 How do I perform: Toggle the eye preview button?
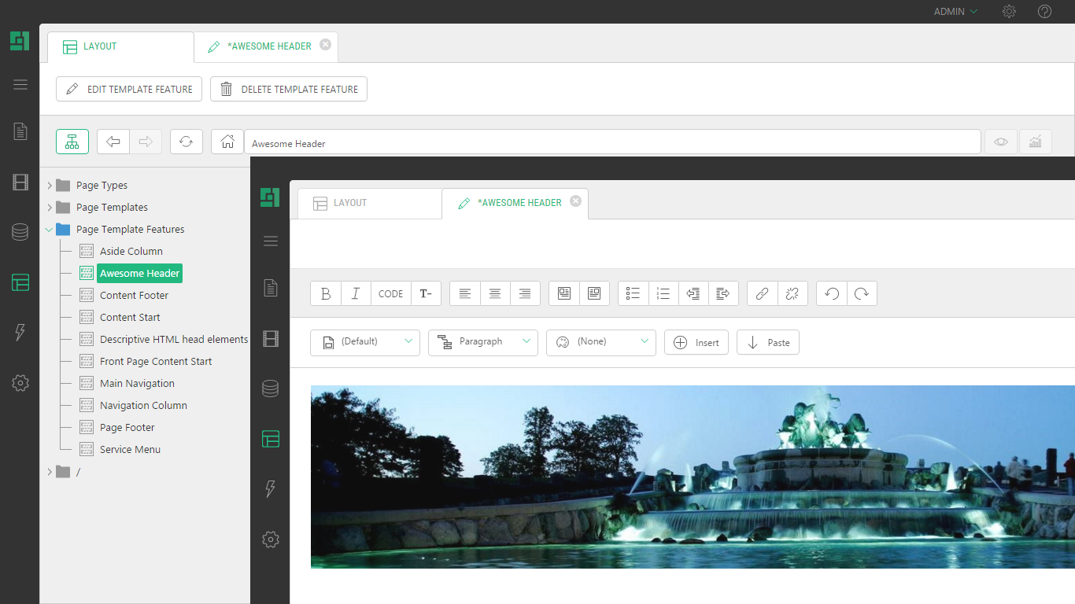(1001, 142)
